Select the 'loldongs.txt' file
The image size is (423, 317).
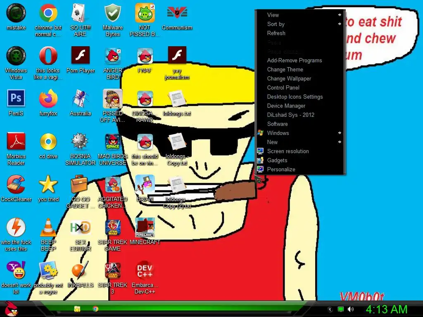click(x=177, y=99)
